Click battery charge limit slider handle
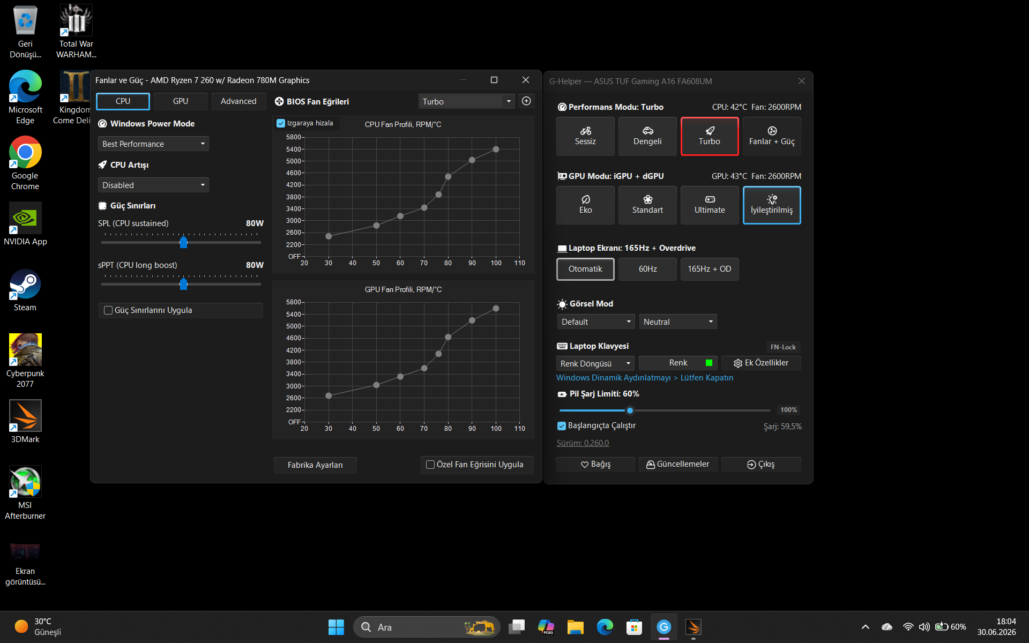This screenshot has height=643, width=1029. click(630, 410)
